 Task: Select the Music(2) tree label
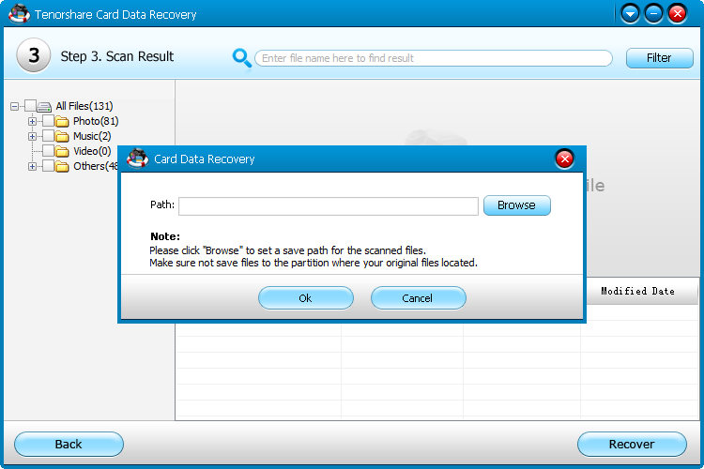tap(92, 136)
